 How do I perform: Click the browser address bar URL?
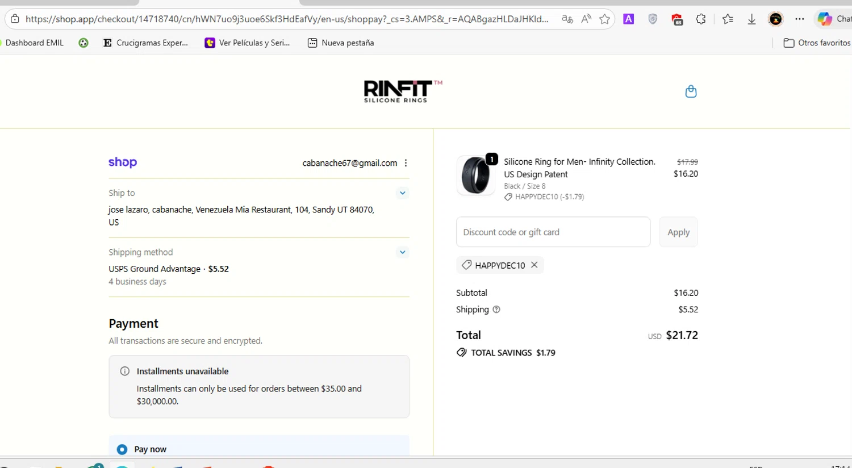pyautogui.click(x=287, y=19)
